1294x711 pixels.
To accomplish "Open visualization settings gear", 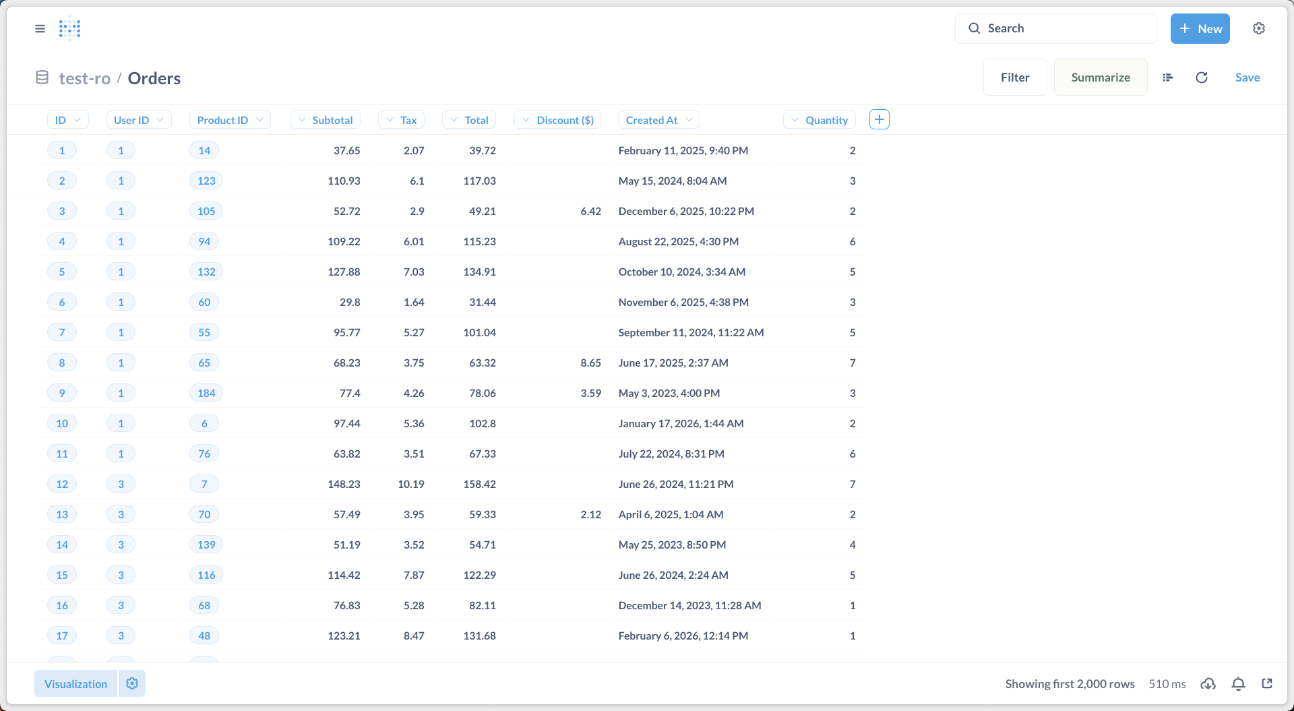I will pyautogui.click(x=132, y=683).
